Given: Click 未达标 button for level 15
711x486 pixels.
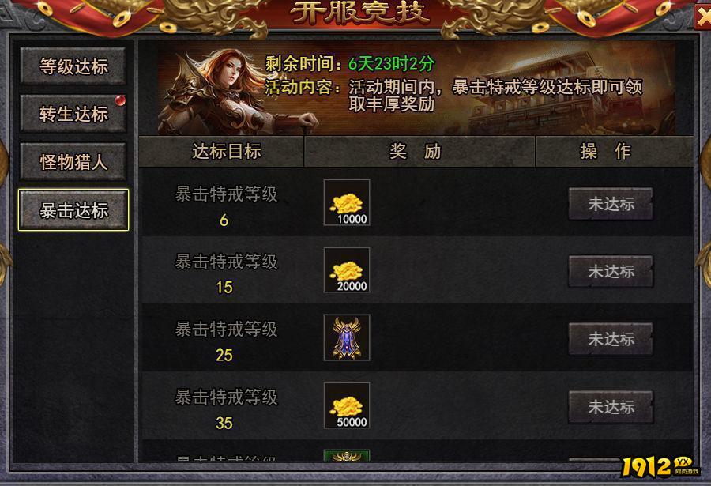Looking at the screenshot, I should click(611, 271).
